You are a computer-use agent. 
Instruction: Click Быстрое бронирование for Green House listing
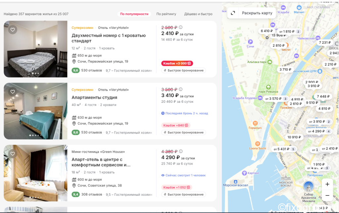pyautogui.click(x=183, y=195)
